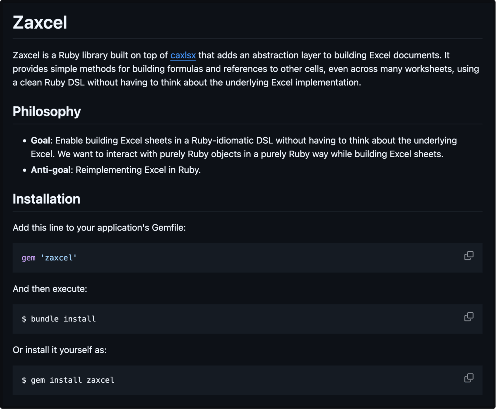The width and height of the screenshot is (496, 409).
Task: Click the bold Goal label
Action: pos(40,141)
